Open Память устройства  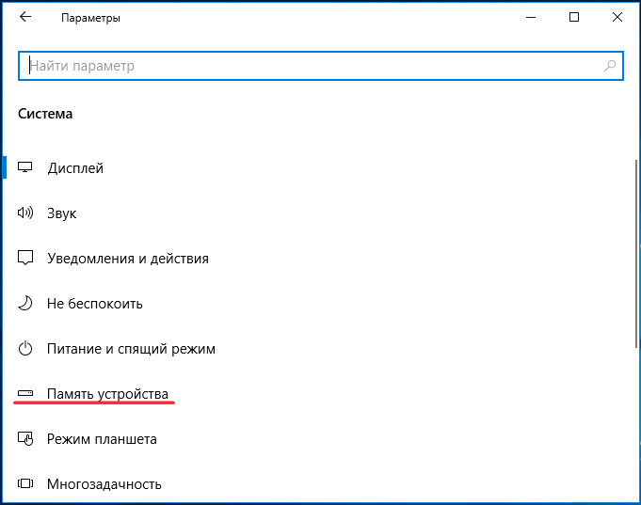coord(107,394)
